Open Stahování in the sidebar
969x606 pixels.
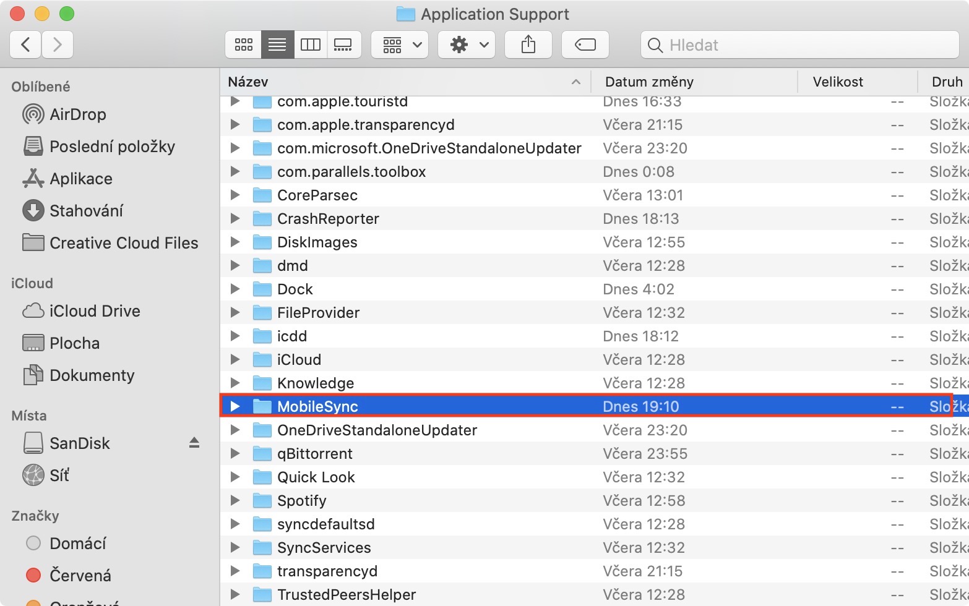pos(72,211)
